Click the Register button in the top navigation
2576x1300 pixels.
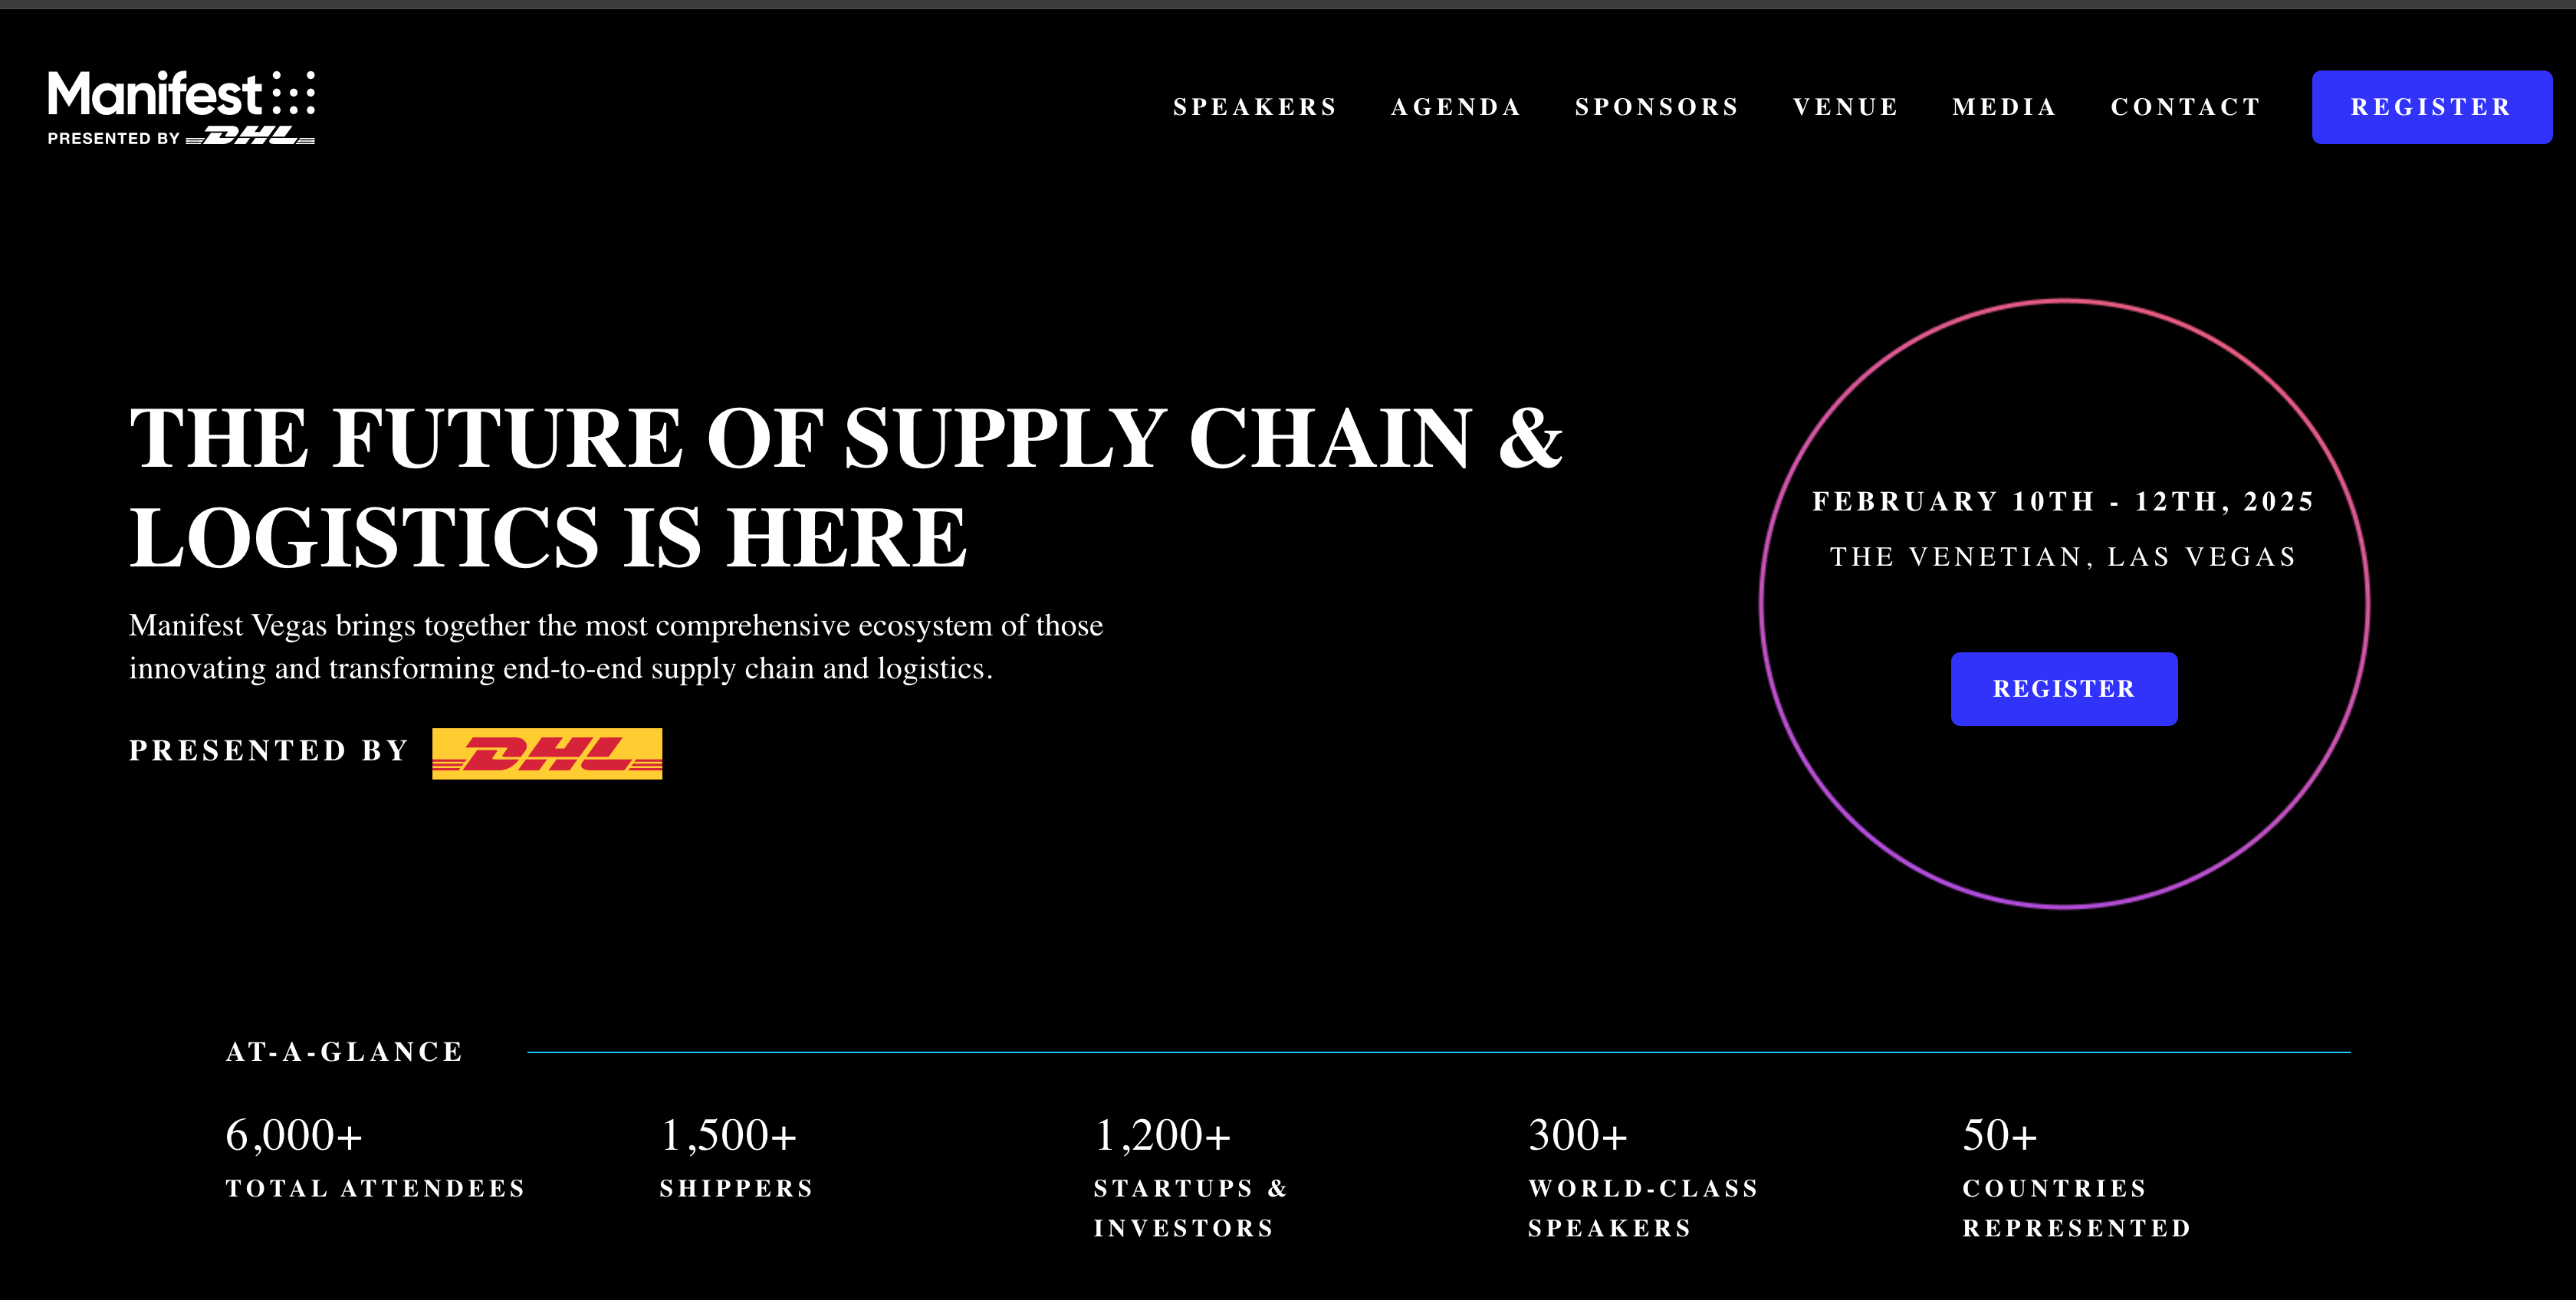click(2432, 107)
